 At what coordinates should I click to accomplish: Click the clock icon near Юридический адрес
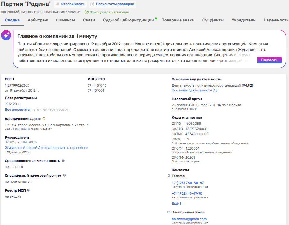(x=44, y=118)
